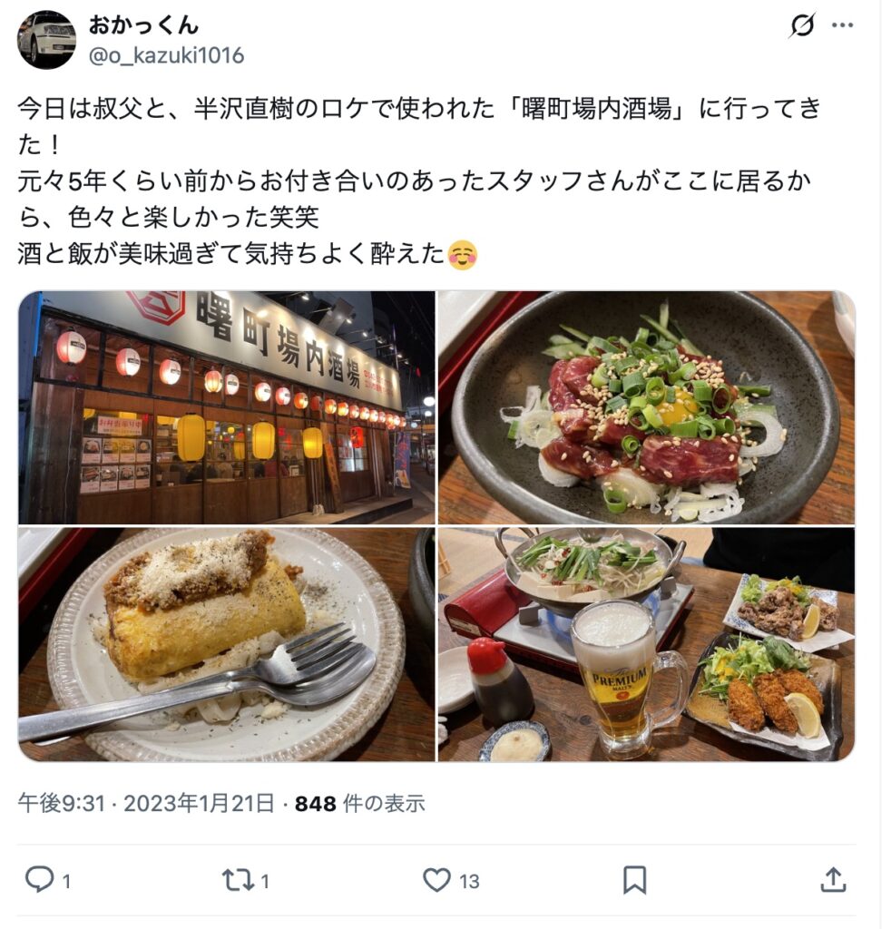
Task: Repost this tweet with the retweet icon
Action: pyautogui.click(x=238, y=880)
